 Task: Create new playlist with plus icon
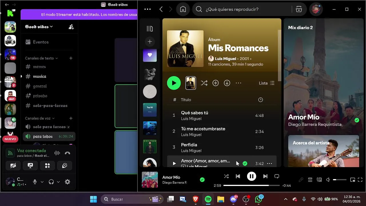point(150,42)
